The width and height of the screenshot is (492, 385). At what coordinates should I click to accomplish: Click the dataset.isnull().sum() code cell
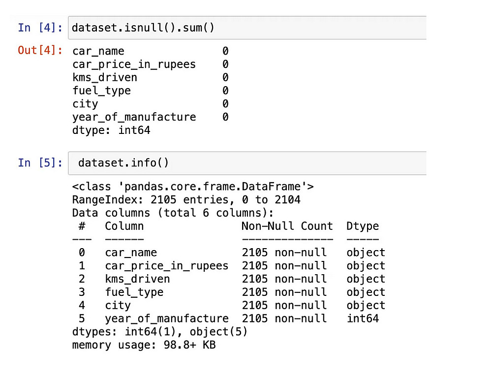pos(246,28)
